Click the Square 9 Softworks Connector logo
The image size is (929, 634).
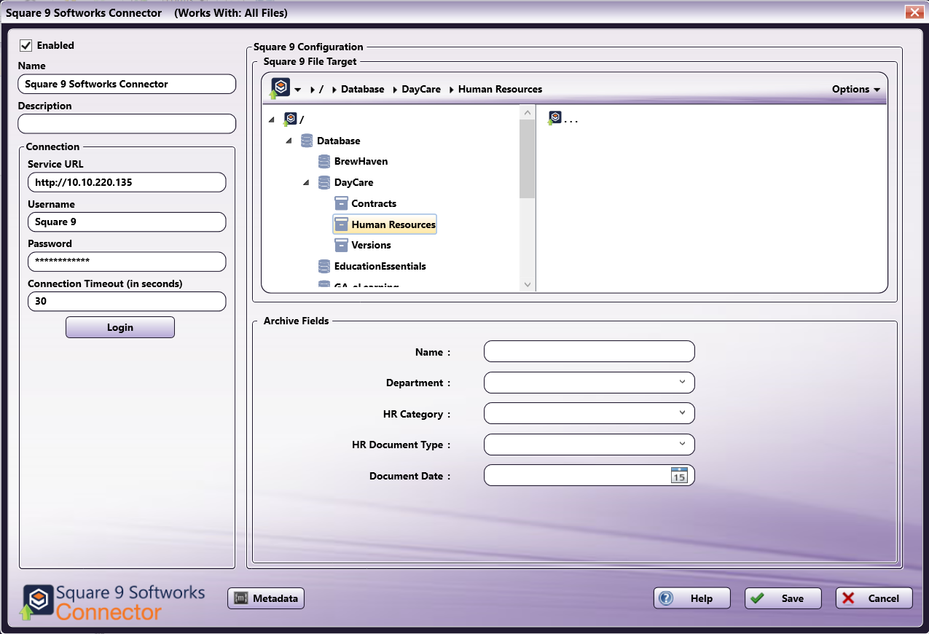click(x=113, y=603)
